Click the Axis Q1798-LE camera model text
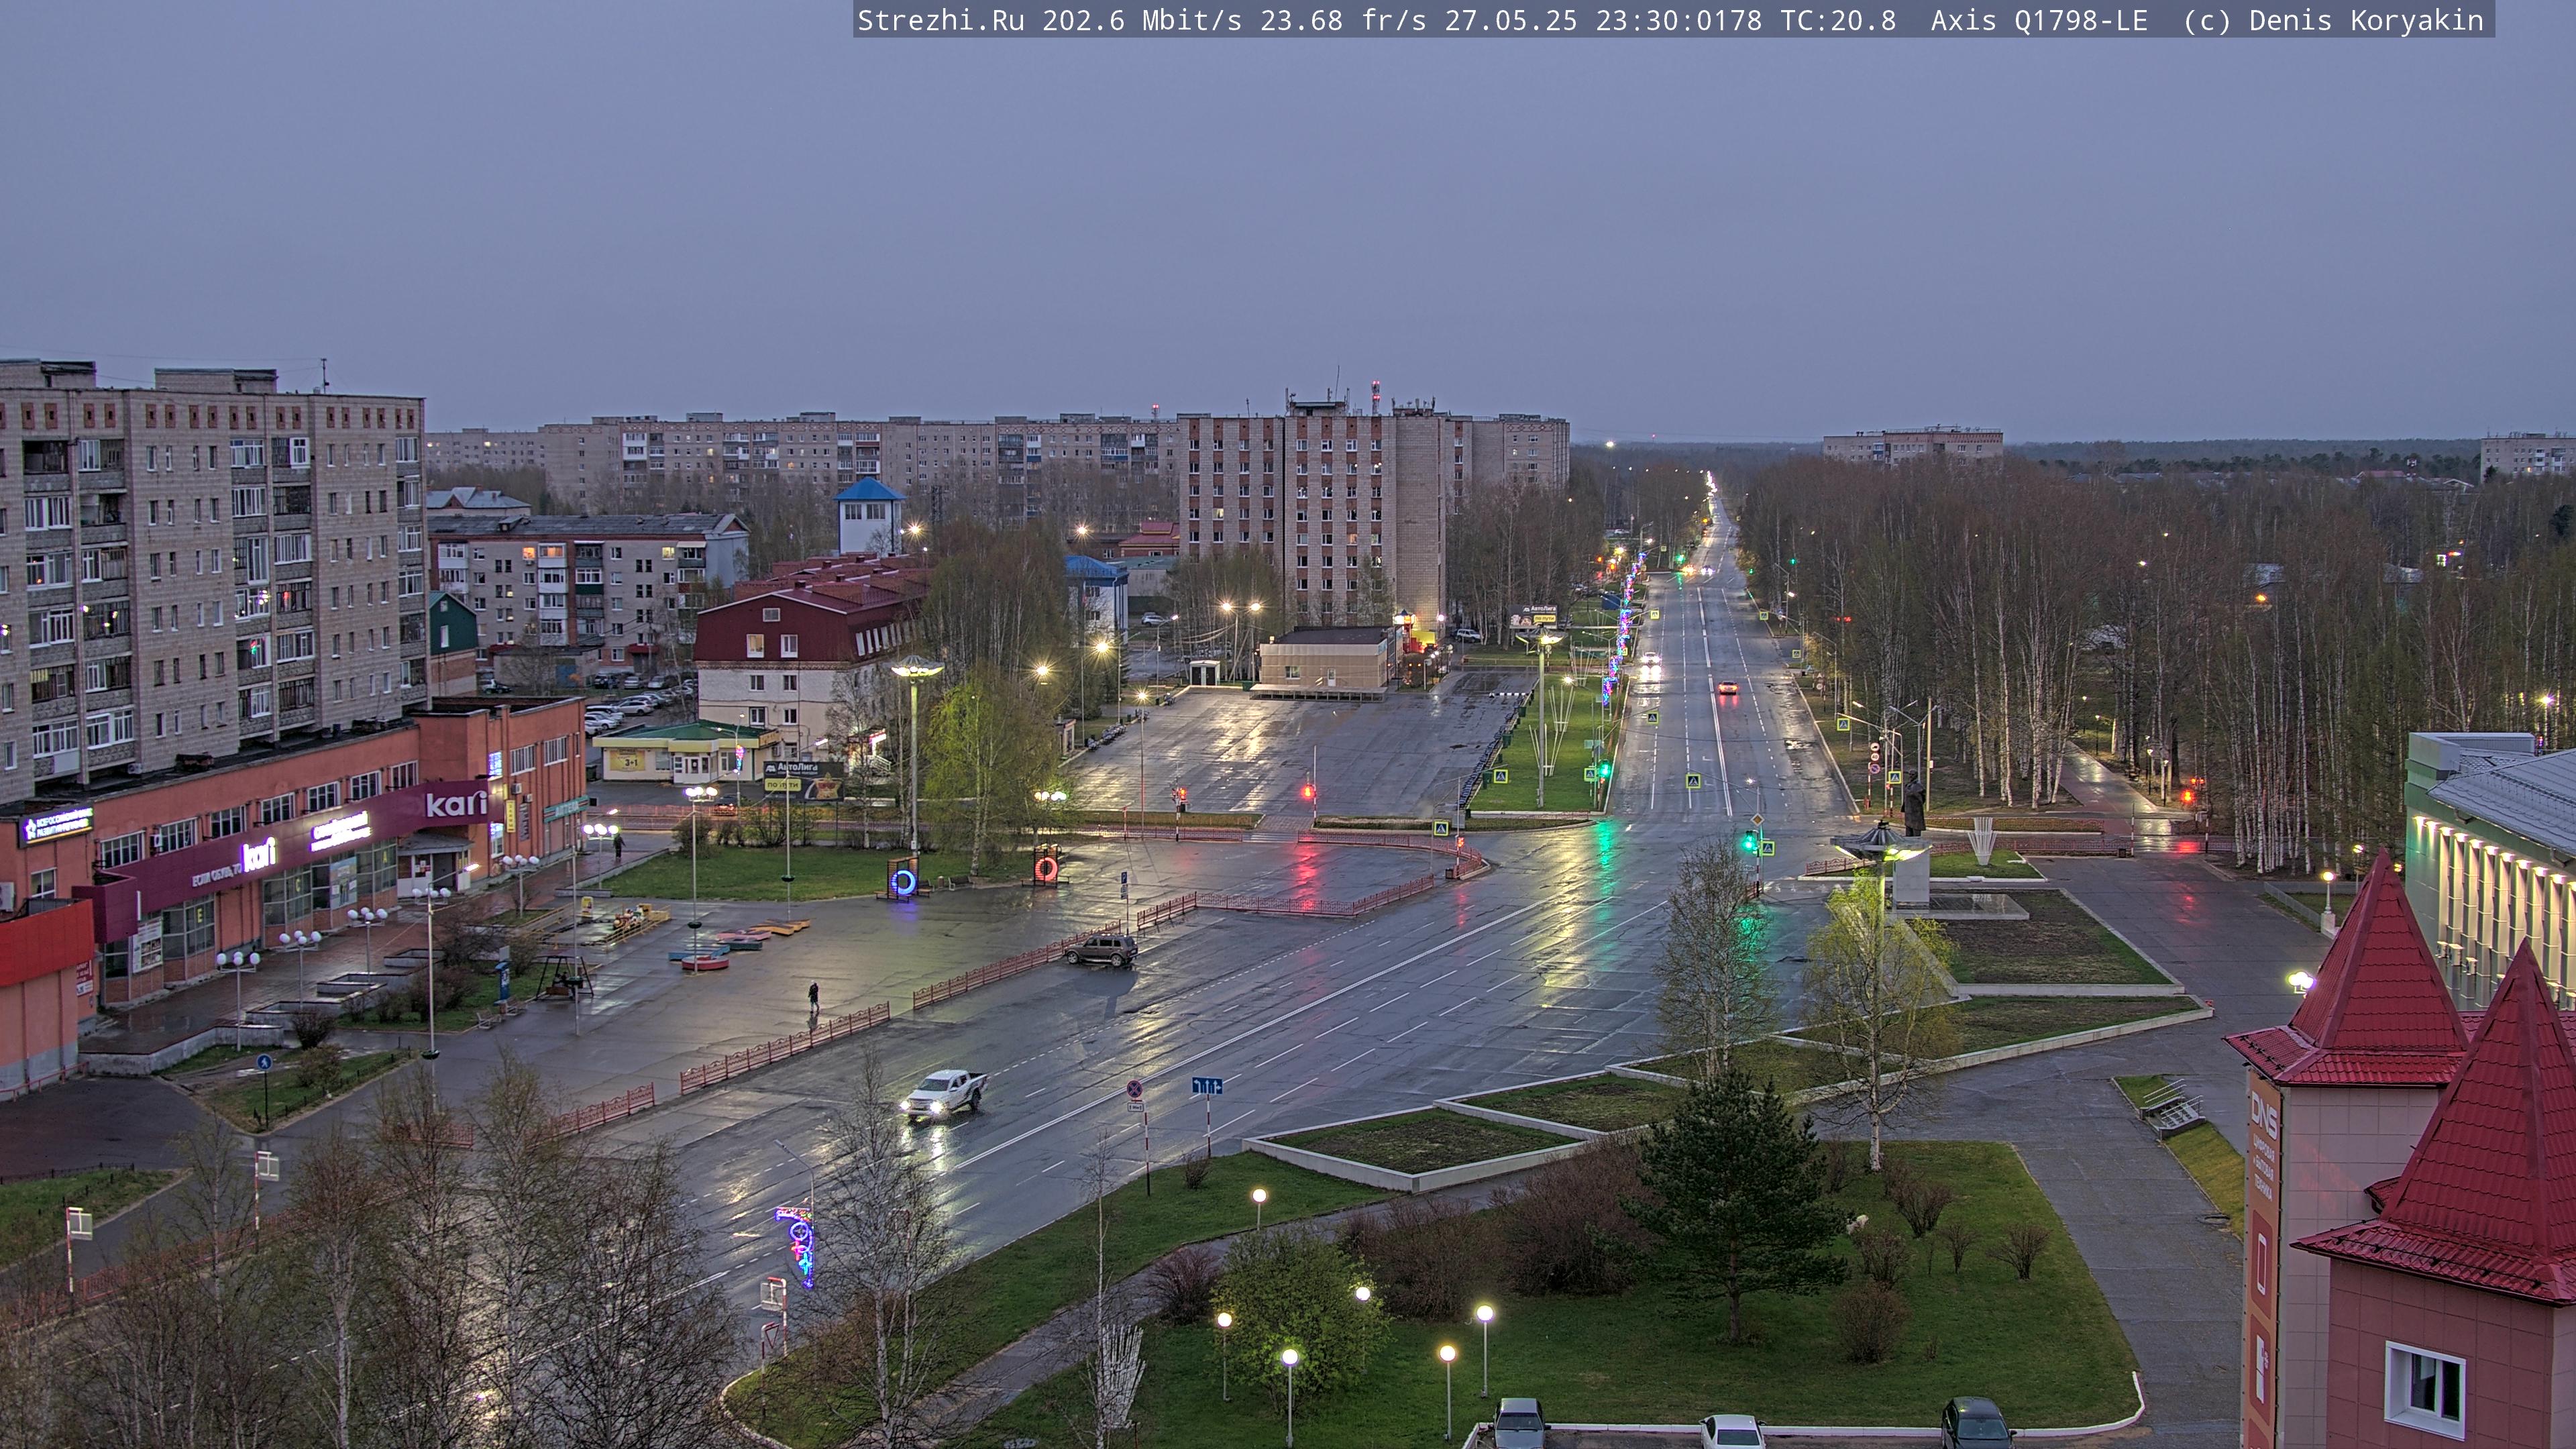Image resolution: width=2576 pixels, height=1449 pixels. point(2039,20)
